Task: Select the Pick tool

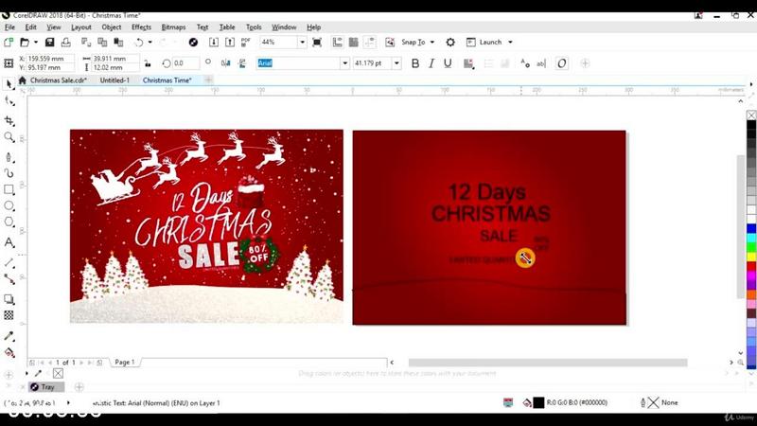Action: coord(9,84)
